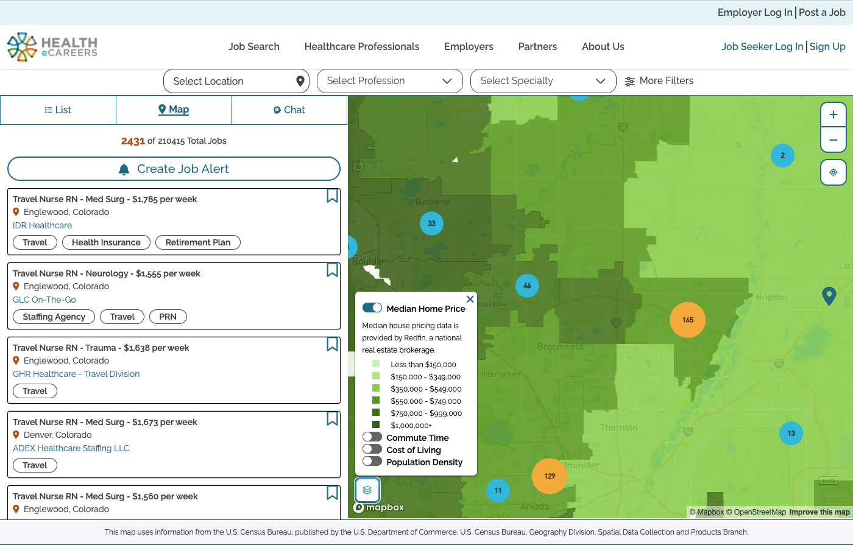This screenshot has height=545, width=853.
Task: Click the PRN tag
Action: pos(168,317)
